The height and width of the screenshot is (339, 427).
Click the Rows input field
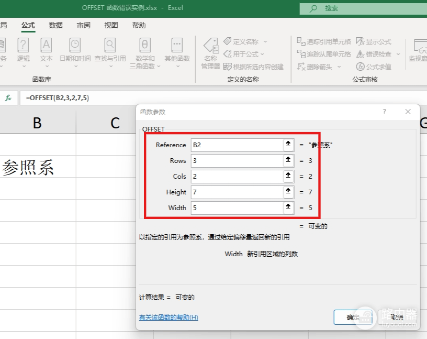[237, 160]
